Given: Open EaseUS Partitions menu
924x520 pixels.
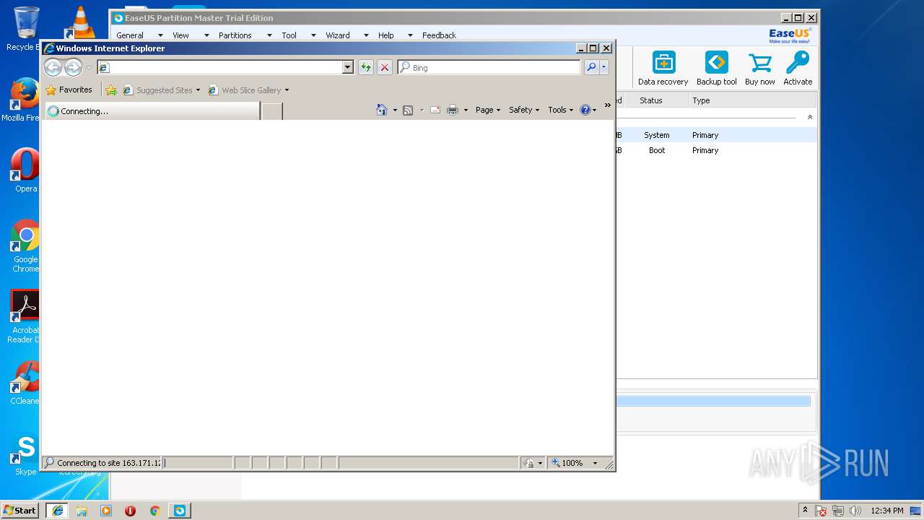Looking at the screenshot, I should [x=235, y=35].
